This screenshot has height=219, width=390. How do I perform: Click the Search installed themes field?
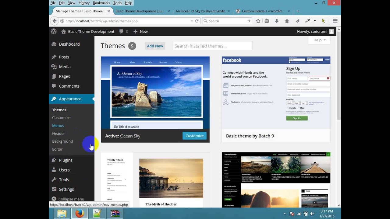click(213, 46)
